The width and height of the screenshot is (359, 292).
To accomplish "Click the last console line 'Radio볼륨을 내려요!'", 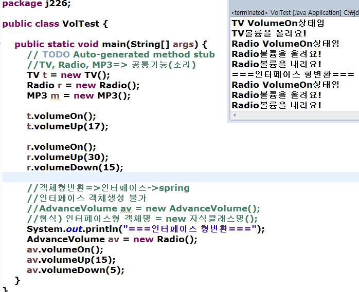I will click(276, 105).
